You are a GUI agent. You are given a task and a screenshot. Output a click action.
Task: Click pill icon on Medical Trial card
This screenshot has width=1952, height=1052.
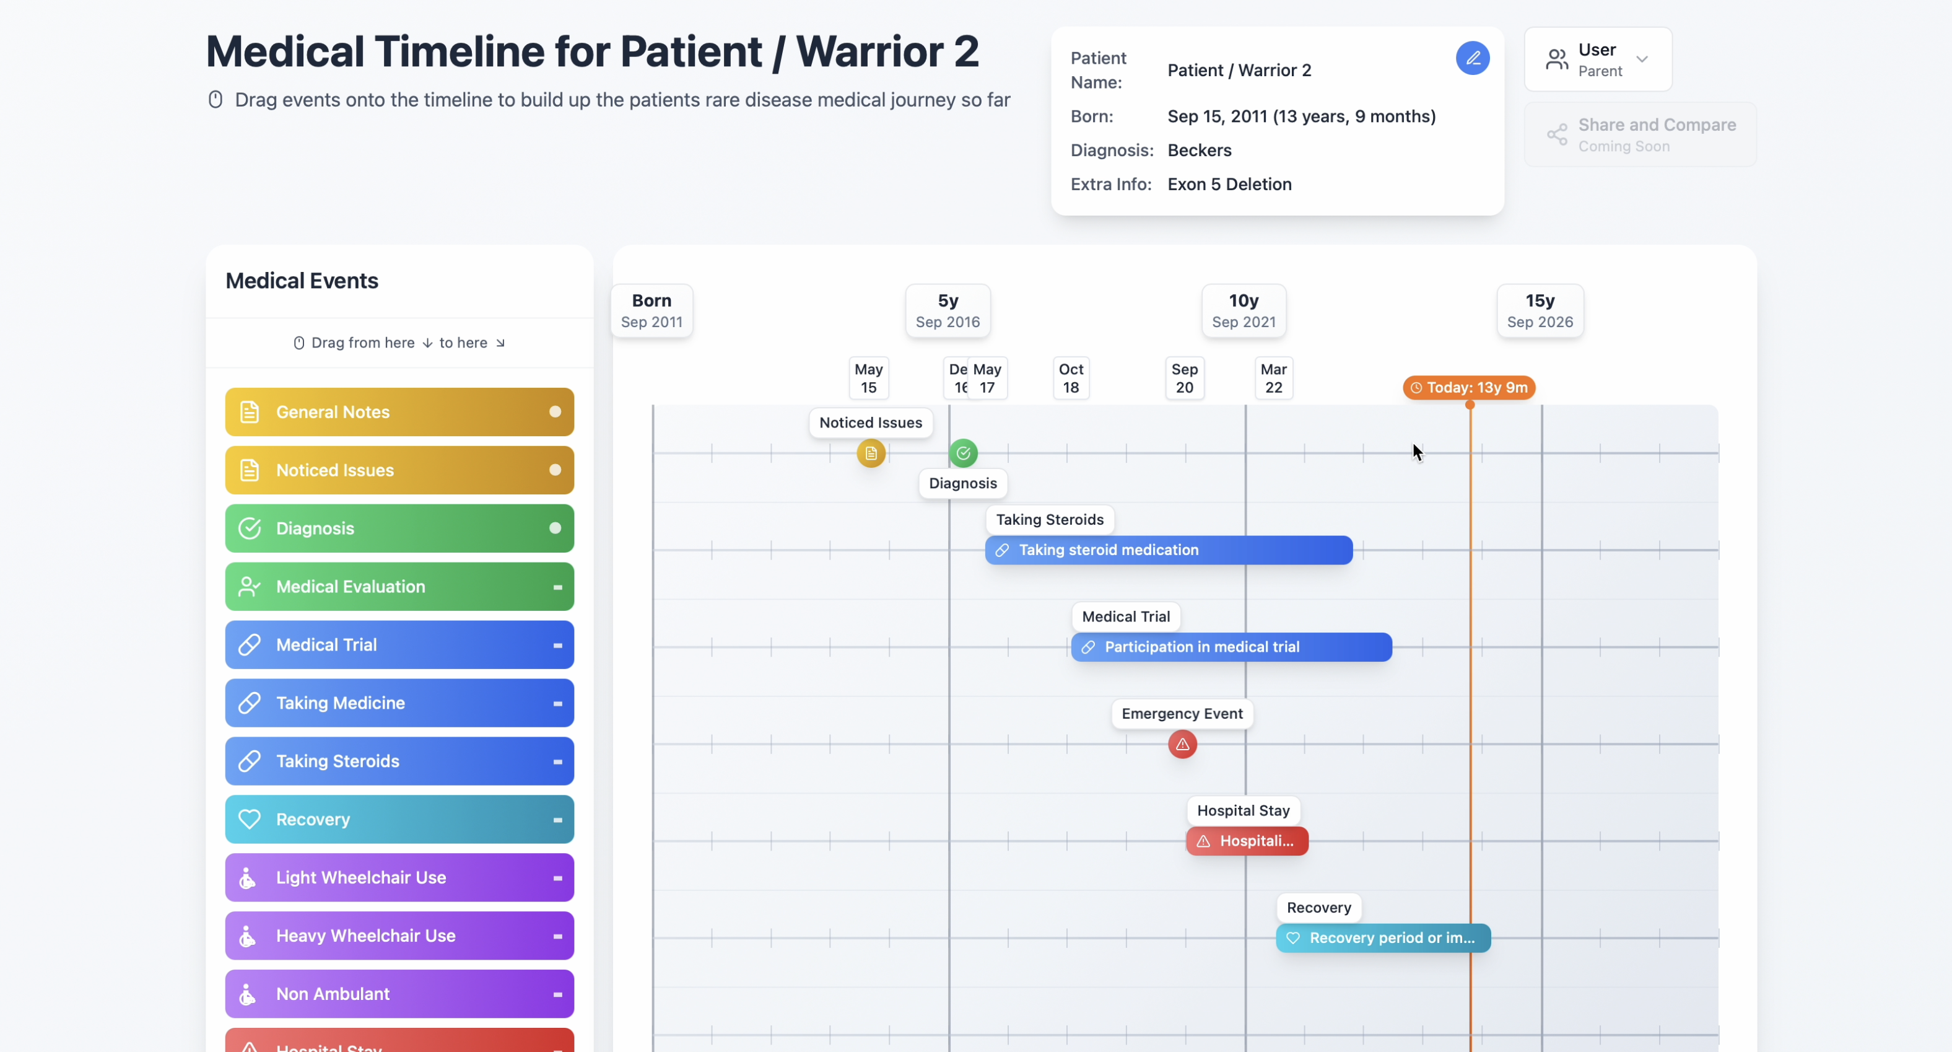pos(250,645)
